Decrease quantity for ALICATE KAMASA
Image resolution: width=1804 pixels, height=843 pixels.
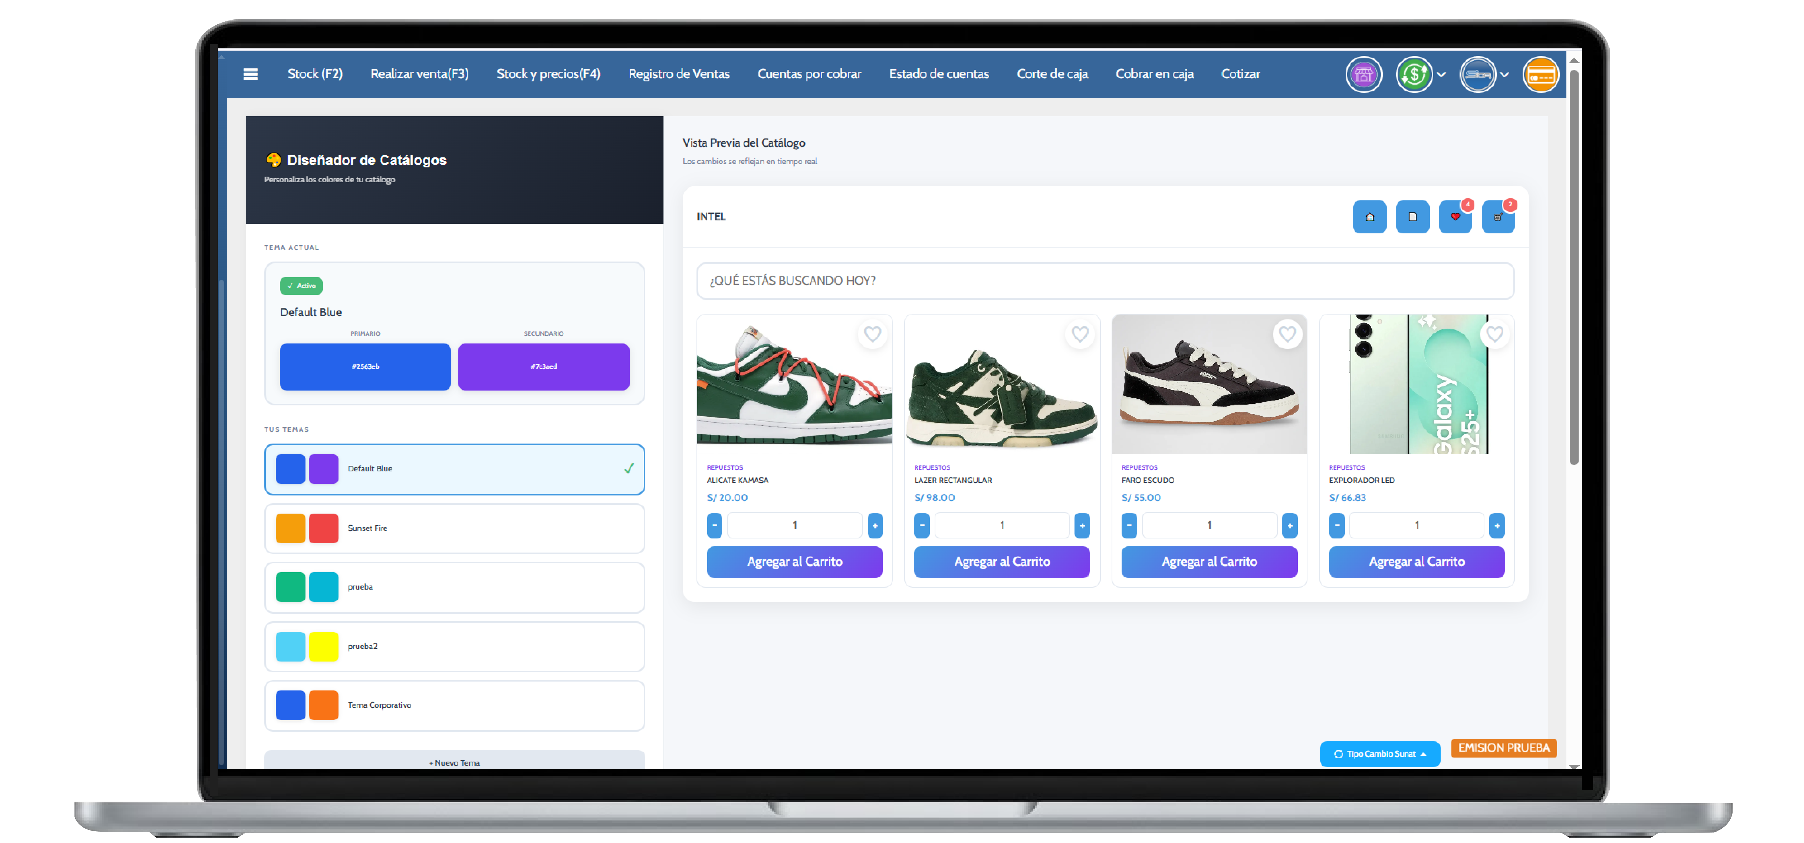pyautogui.click(x=714, y=525)
